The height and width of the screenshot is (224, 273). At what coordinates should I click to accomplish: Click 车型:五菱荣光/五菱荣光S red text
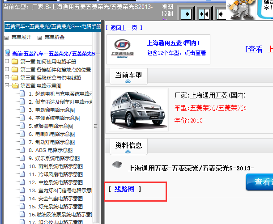(210, 108)
